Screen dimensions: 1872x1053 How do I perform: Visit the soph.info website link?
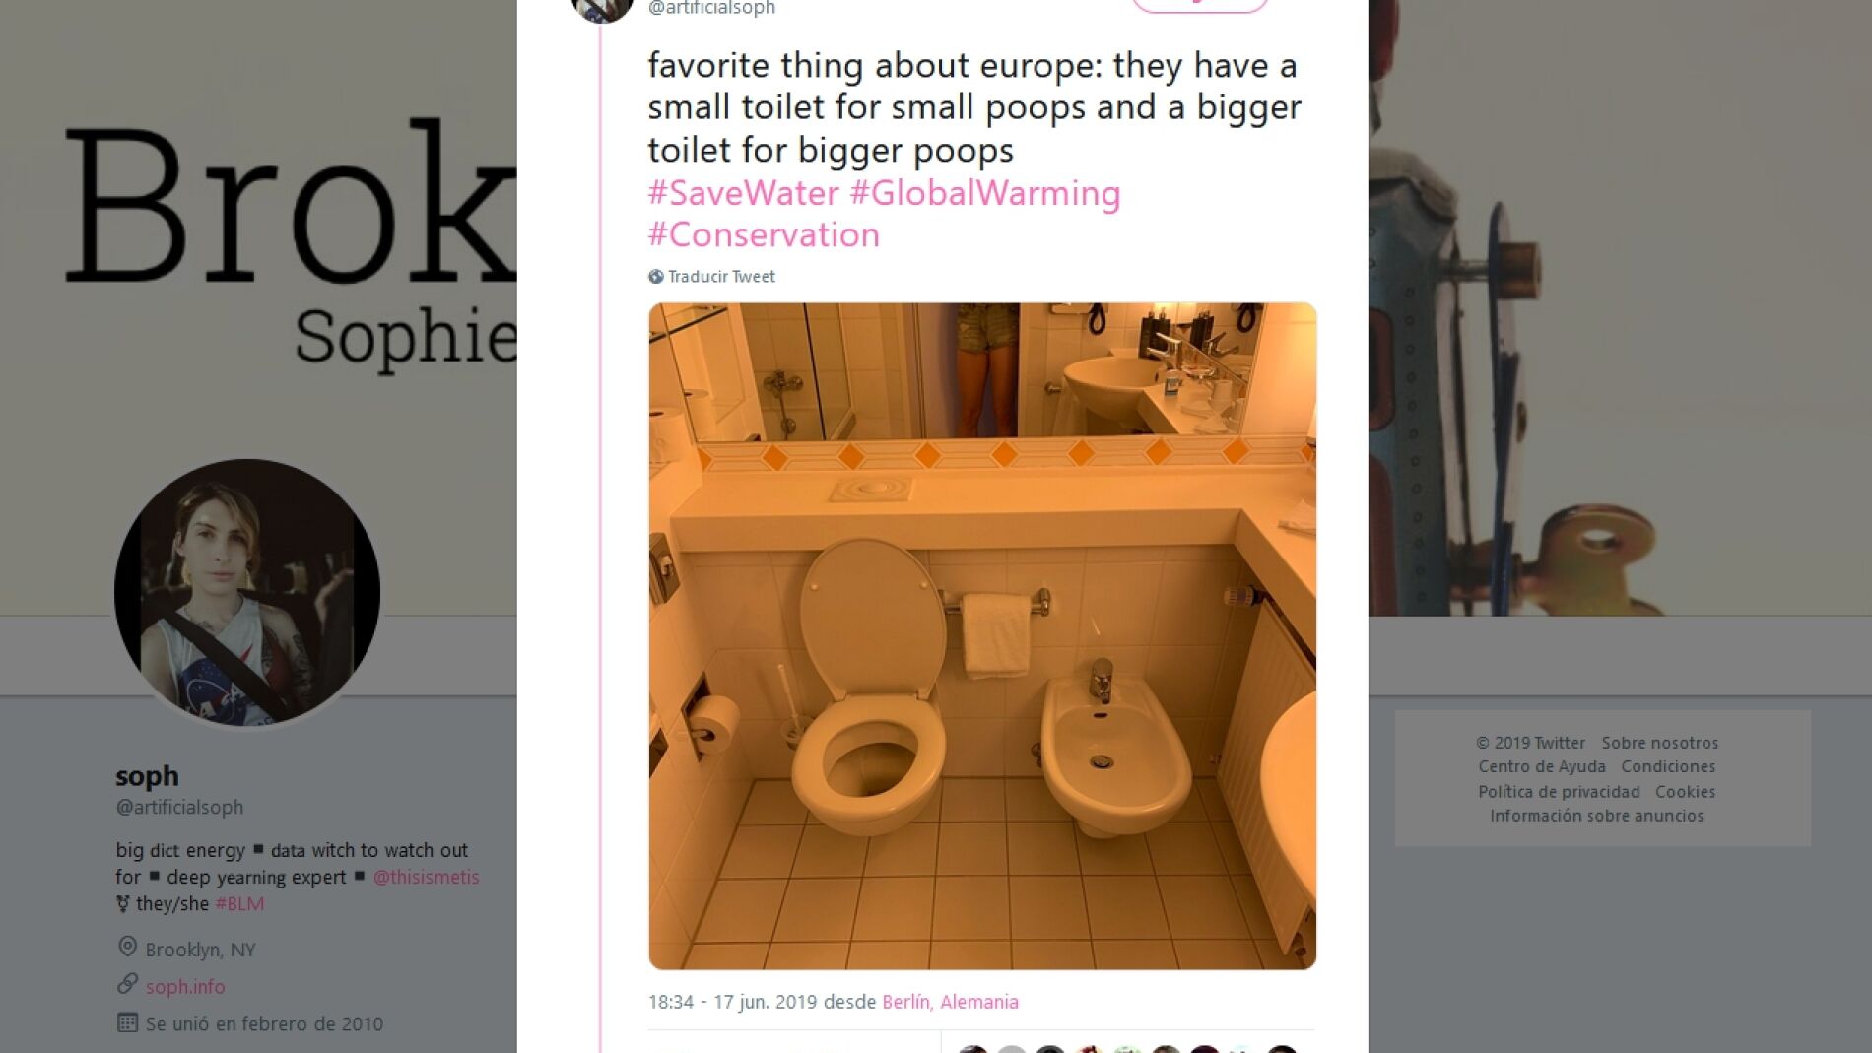click(185, 986)
